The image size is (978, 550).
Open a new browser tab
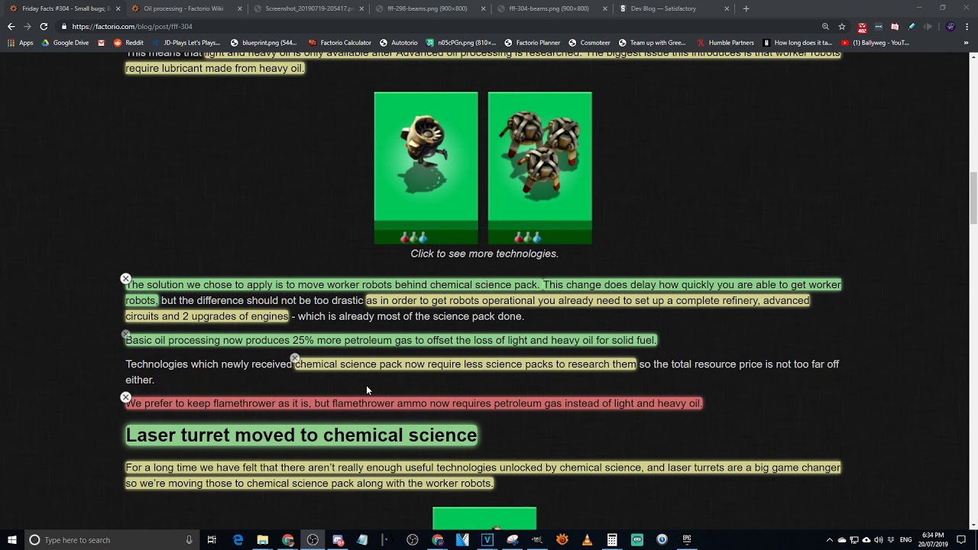pyautogui.click(x=746, y=8)
